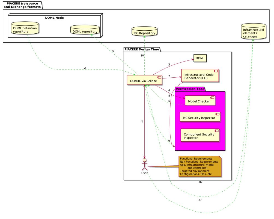This screenshot has width=274, height=219.
Task: Click the '(and contraints)' note line
Action: click(197, 168)
